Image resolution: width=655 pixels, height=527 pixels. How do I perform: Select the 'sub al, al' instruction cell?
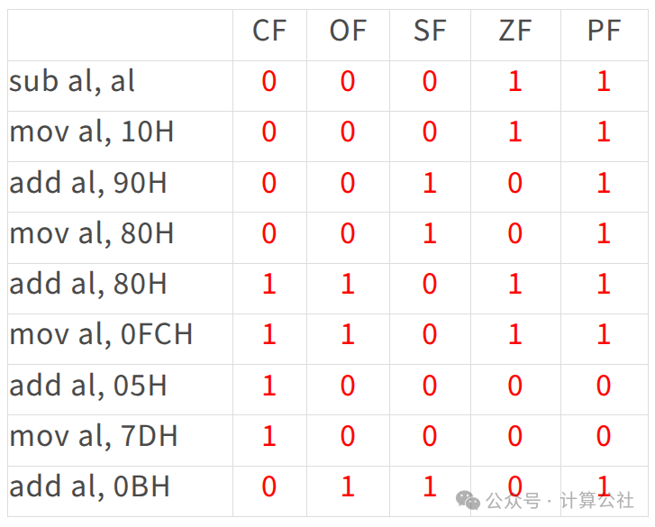[121, 86]
